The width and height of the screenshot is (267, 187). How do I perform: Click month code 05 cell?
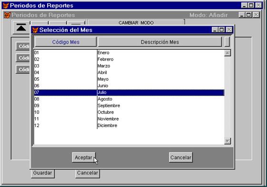click(65, 79)
